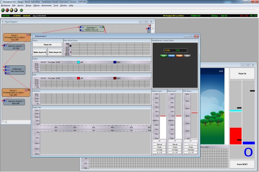Screen dimensions: 259x172
Task: Click Manual under the Alpha Asym meter
Action: point(159,144)
